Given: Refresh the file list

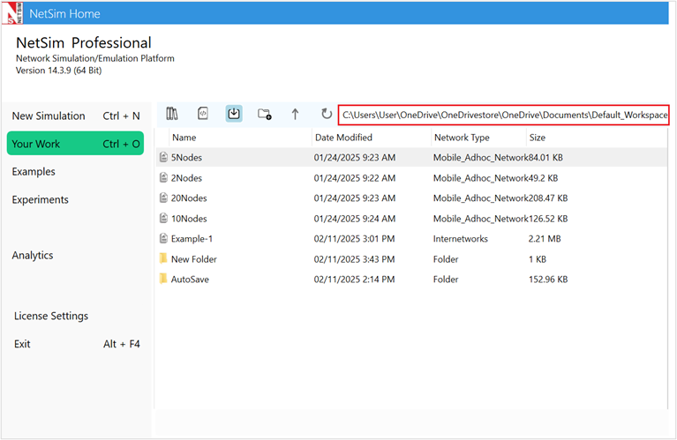Looking at the screenshot, I should click(327, 114).
